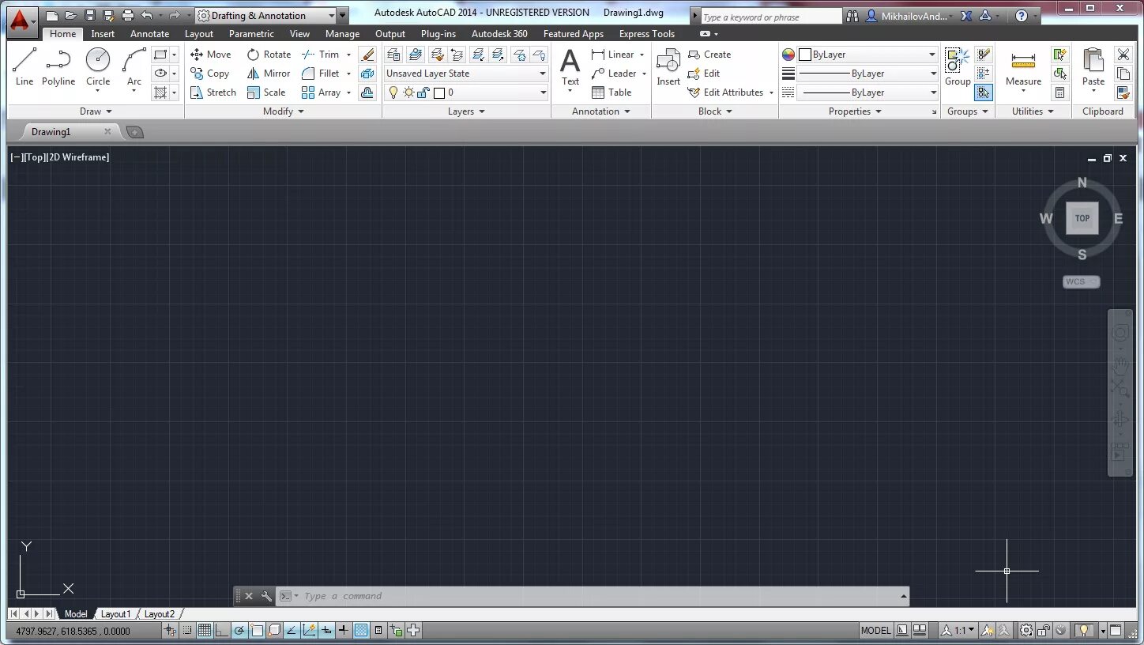
Task: Expand the Trim tool dropdown arrow
Action: click(348, 55)
